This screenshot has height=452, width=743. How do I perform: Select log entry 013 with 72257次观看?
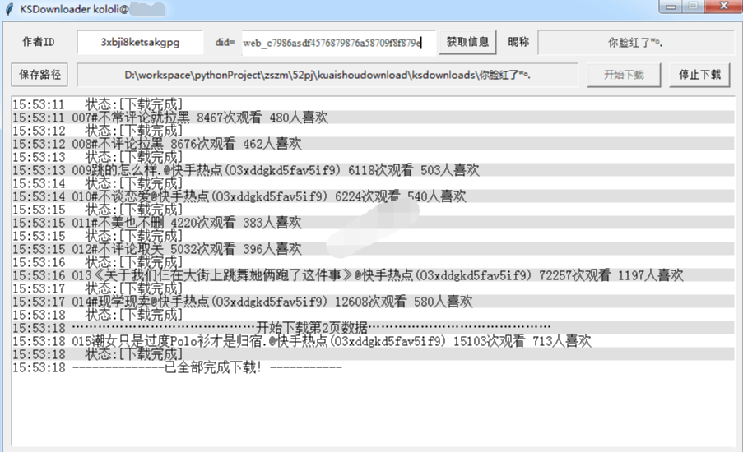point(378,275)
